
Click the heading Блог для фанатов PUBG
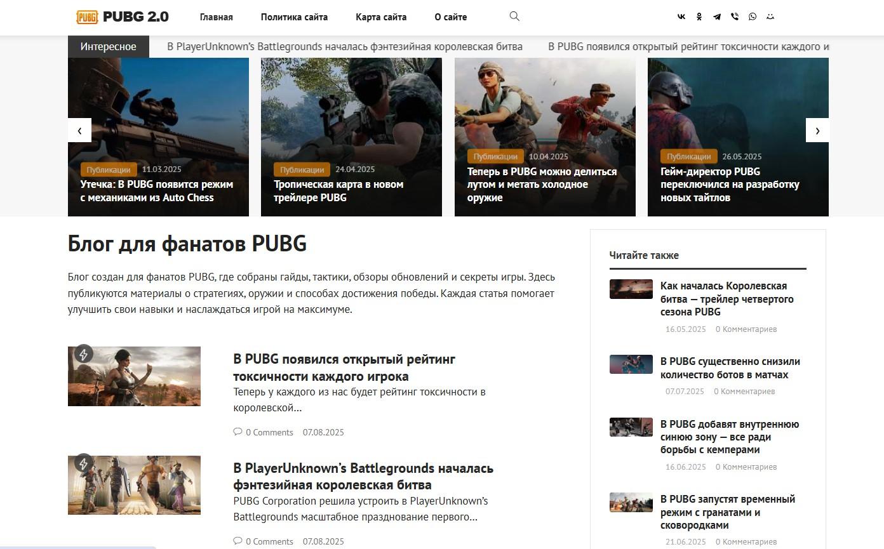187,244
